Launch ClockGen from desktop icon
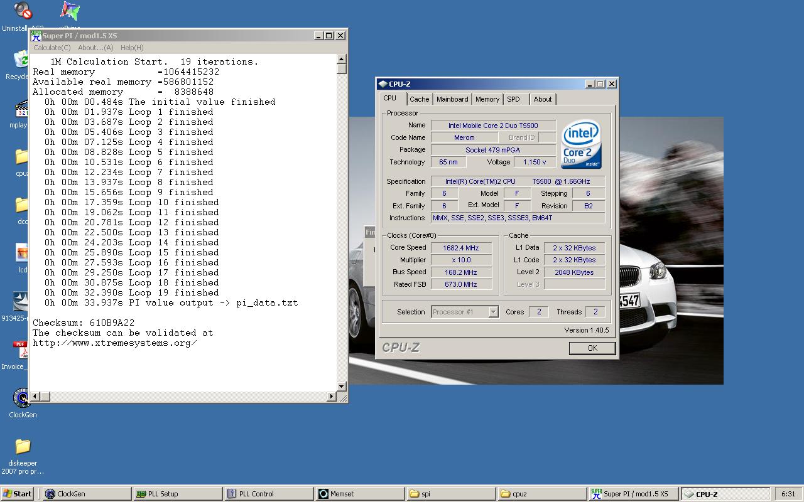 pos(23,398)
